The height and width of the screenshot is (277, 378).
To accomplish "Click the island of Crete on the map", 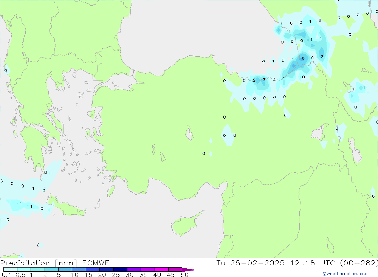I will (66, 206).
